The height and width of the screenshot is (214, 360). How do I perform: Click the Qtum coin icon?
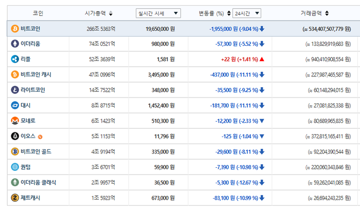(15, 167)
